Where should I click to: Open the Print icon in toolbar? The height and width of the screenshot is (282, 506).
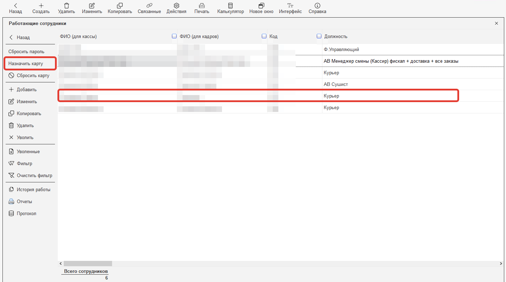202,6
